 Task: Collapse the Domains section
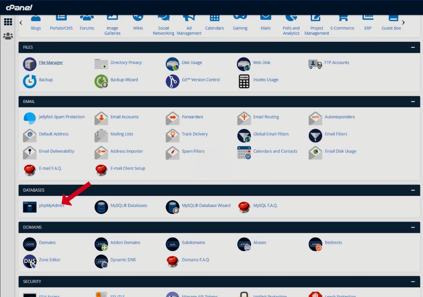[412, 227]
